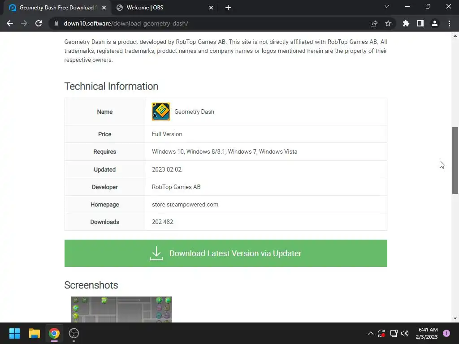The height and width of the screenshot is (344, 459).
Task: Click the sync tray icon with the red dot
Action: point(381,333)
